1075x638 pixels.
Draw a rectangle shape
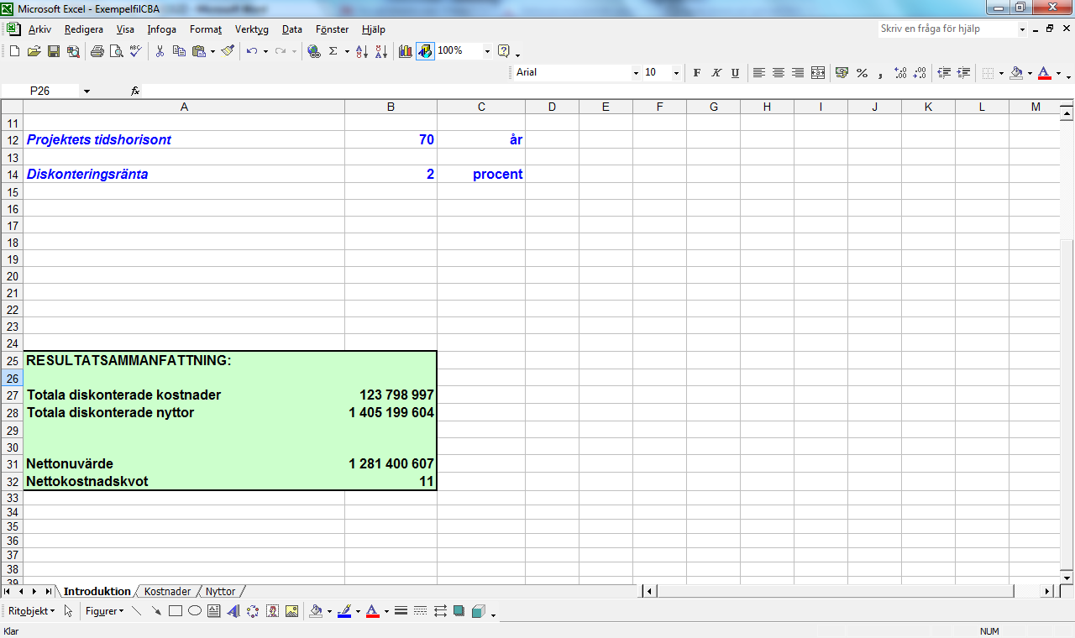[x=176, y=611]
